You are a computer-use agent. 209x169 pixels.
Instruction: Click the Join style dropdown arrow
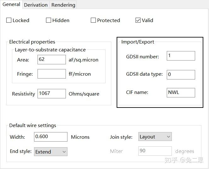(168, 137)
